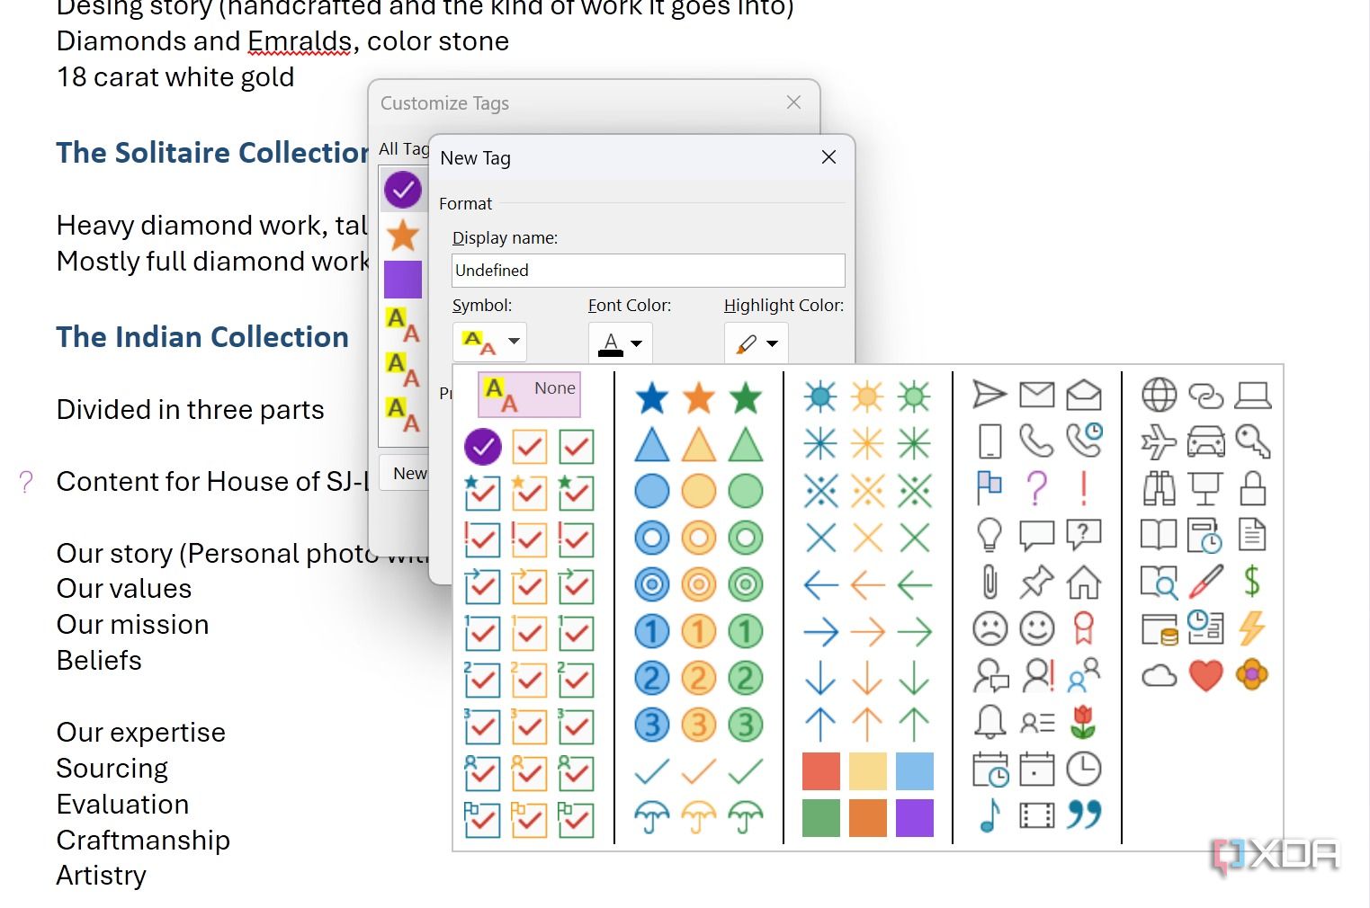Click The Solitaire Collection heading

pos(212,153)
